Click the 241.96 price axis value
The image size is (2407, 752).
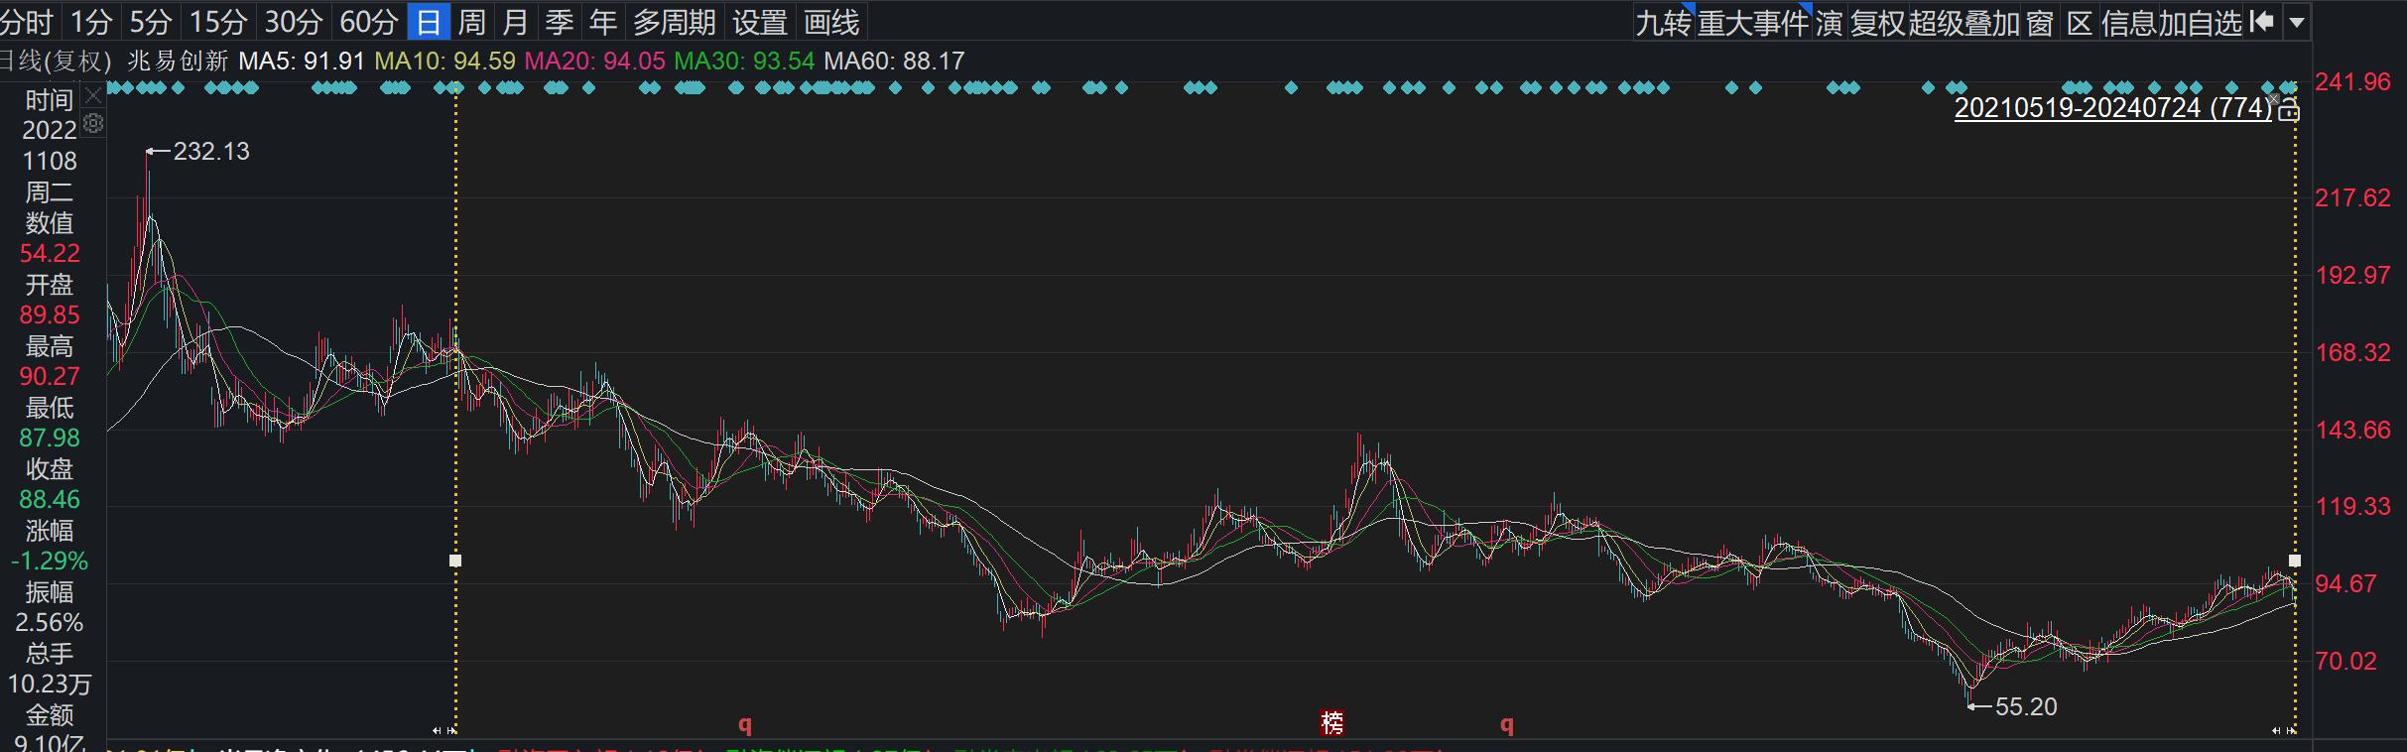tap(2352, 81)
